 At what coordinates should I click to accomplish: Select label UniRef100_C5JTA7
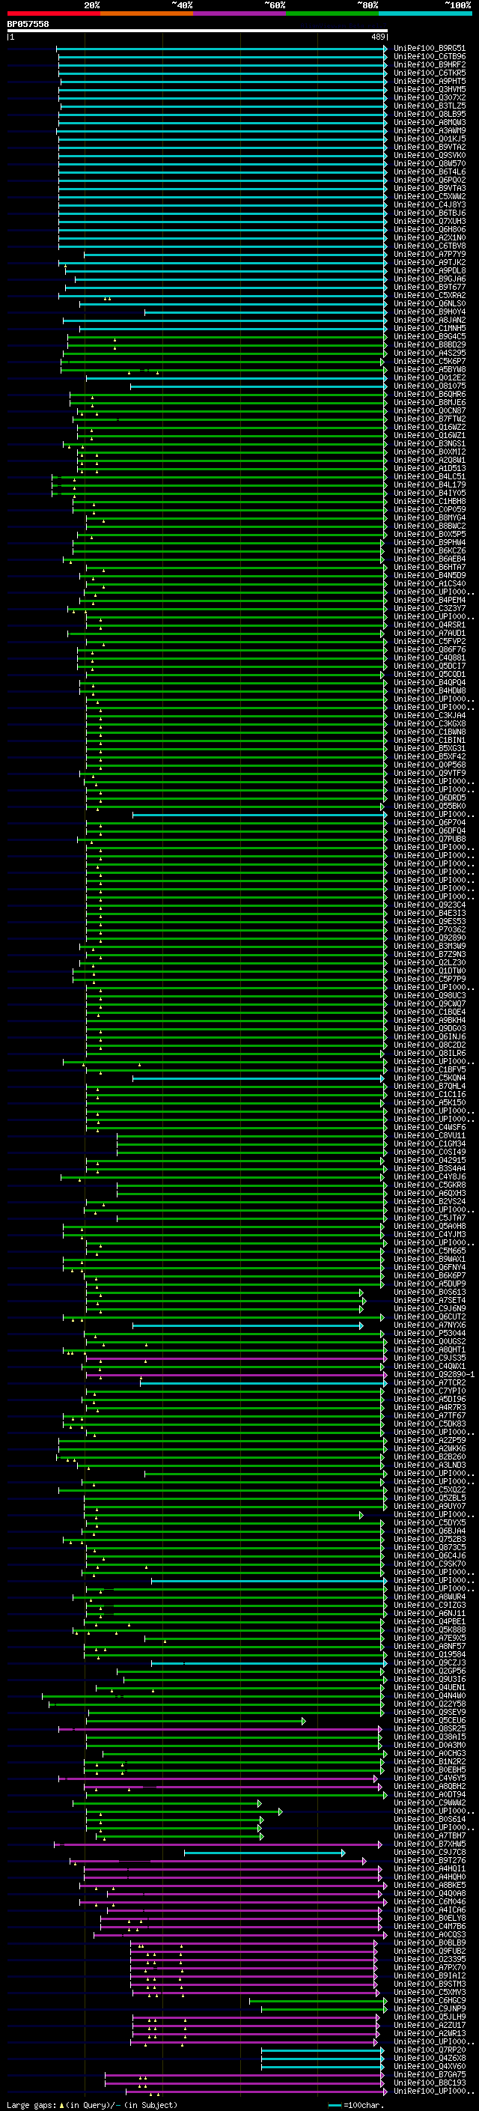coord(430,1218)
